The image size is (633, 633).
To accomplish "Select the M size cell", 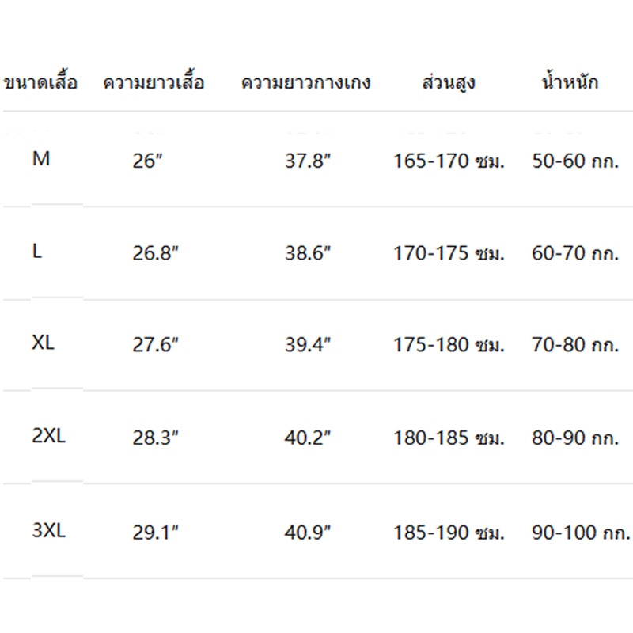I will 41,159.
